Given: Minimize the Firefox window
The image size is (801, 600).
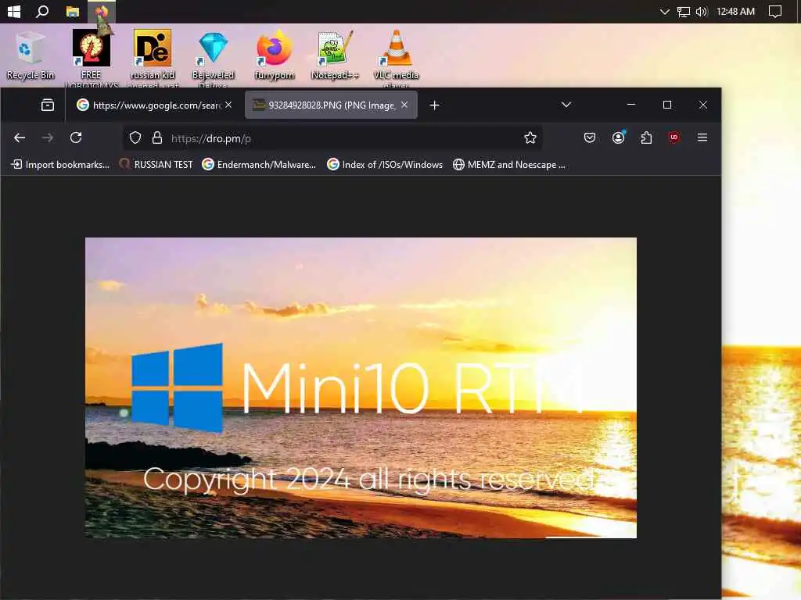Looking at the screenshot, I should [631, 105].
